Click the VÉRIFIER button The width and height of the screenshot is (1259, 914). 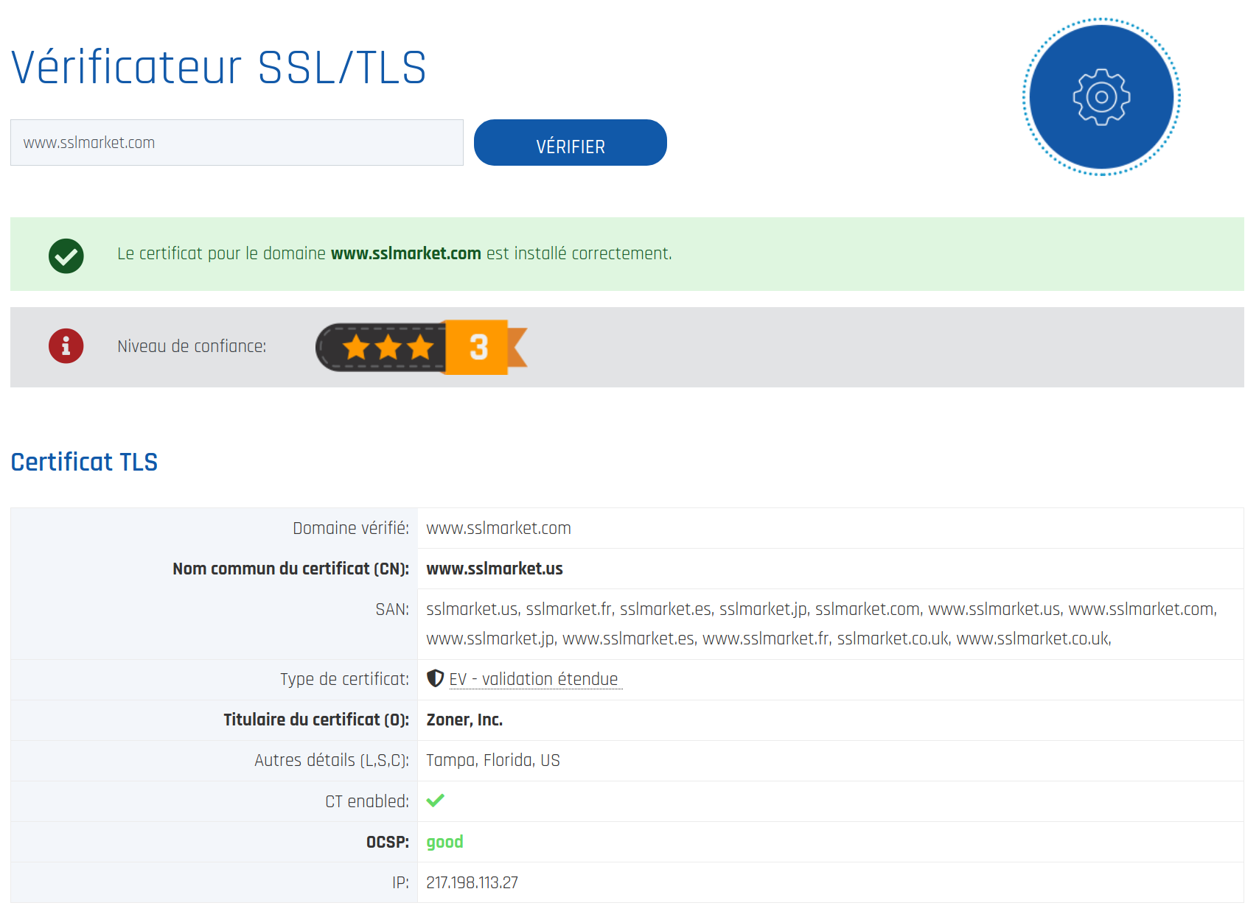point(570,143)
